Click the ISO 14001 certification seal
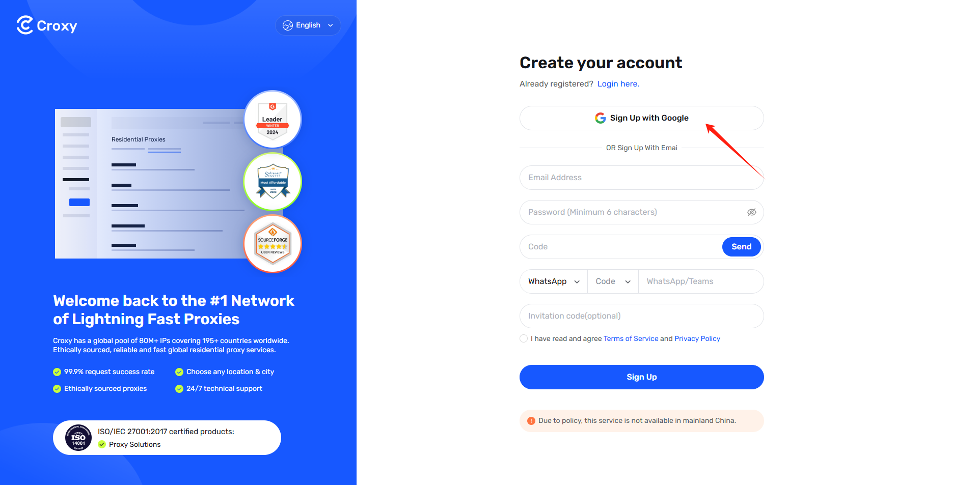Viewport: 978px width, 485px height. (78, 438)
